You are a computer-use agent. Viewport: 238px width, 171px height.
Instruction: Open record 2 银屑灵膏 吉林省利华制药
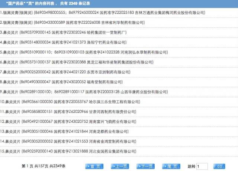click(x=73, y=23)
